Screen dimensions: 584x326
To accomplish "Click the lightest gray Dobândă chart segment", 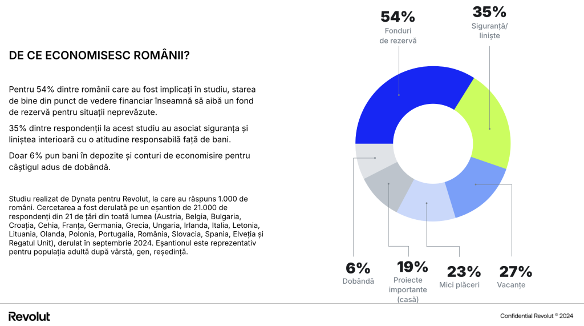I will pyautogui.click(x=374, y=160).
